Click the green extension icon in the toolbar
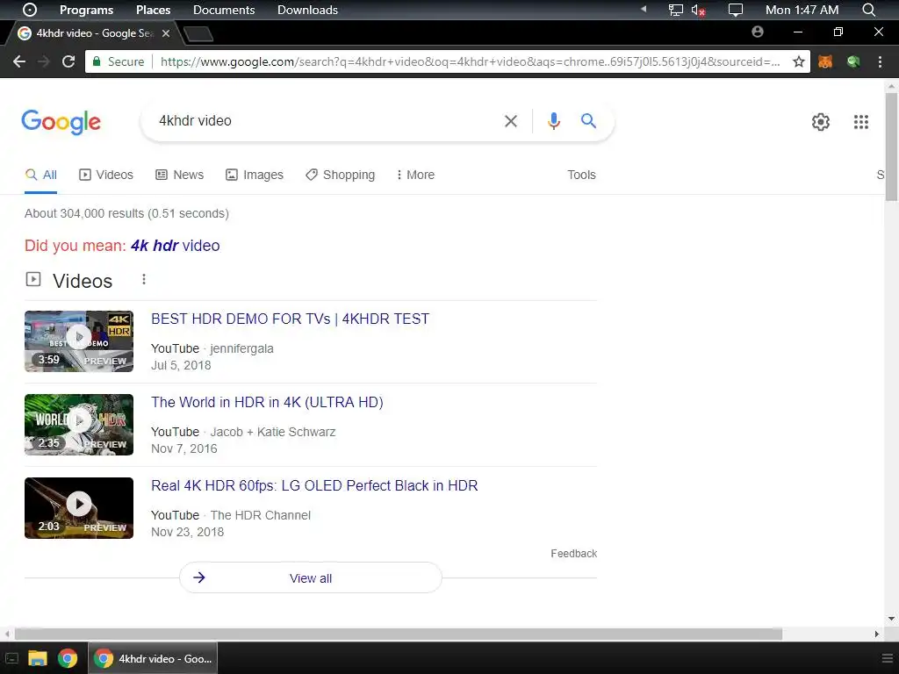This screenshot has width=899, height=674. (x=853, y=61)
